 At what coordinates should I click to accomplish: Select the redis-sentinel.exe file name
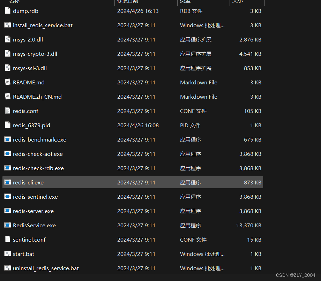(36, 197)
